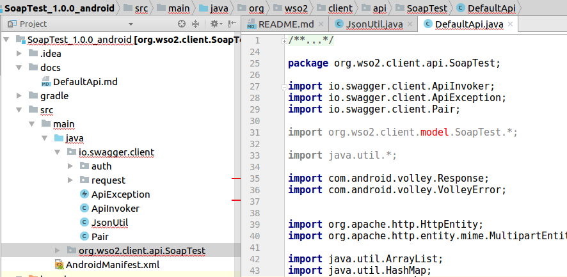Collapse the docs folder

coord(19,68)
